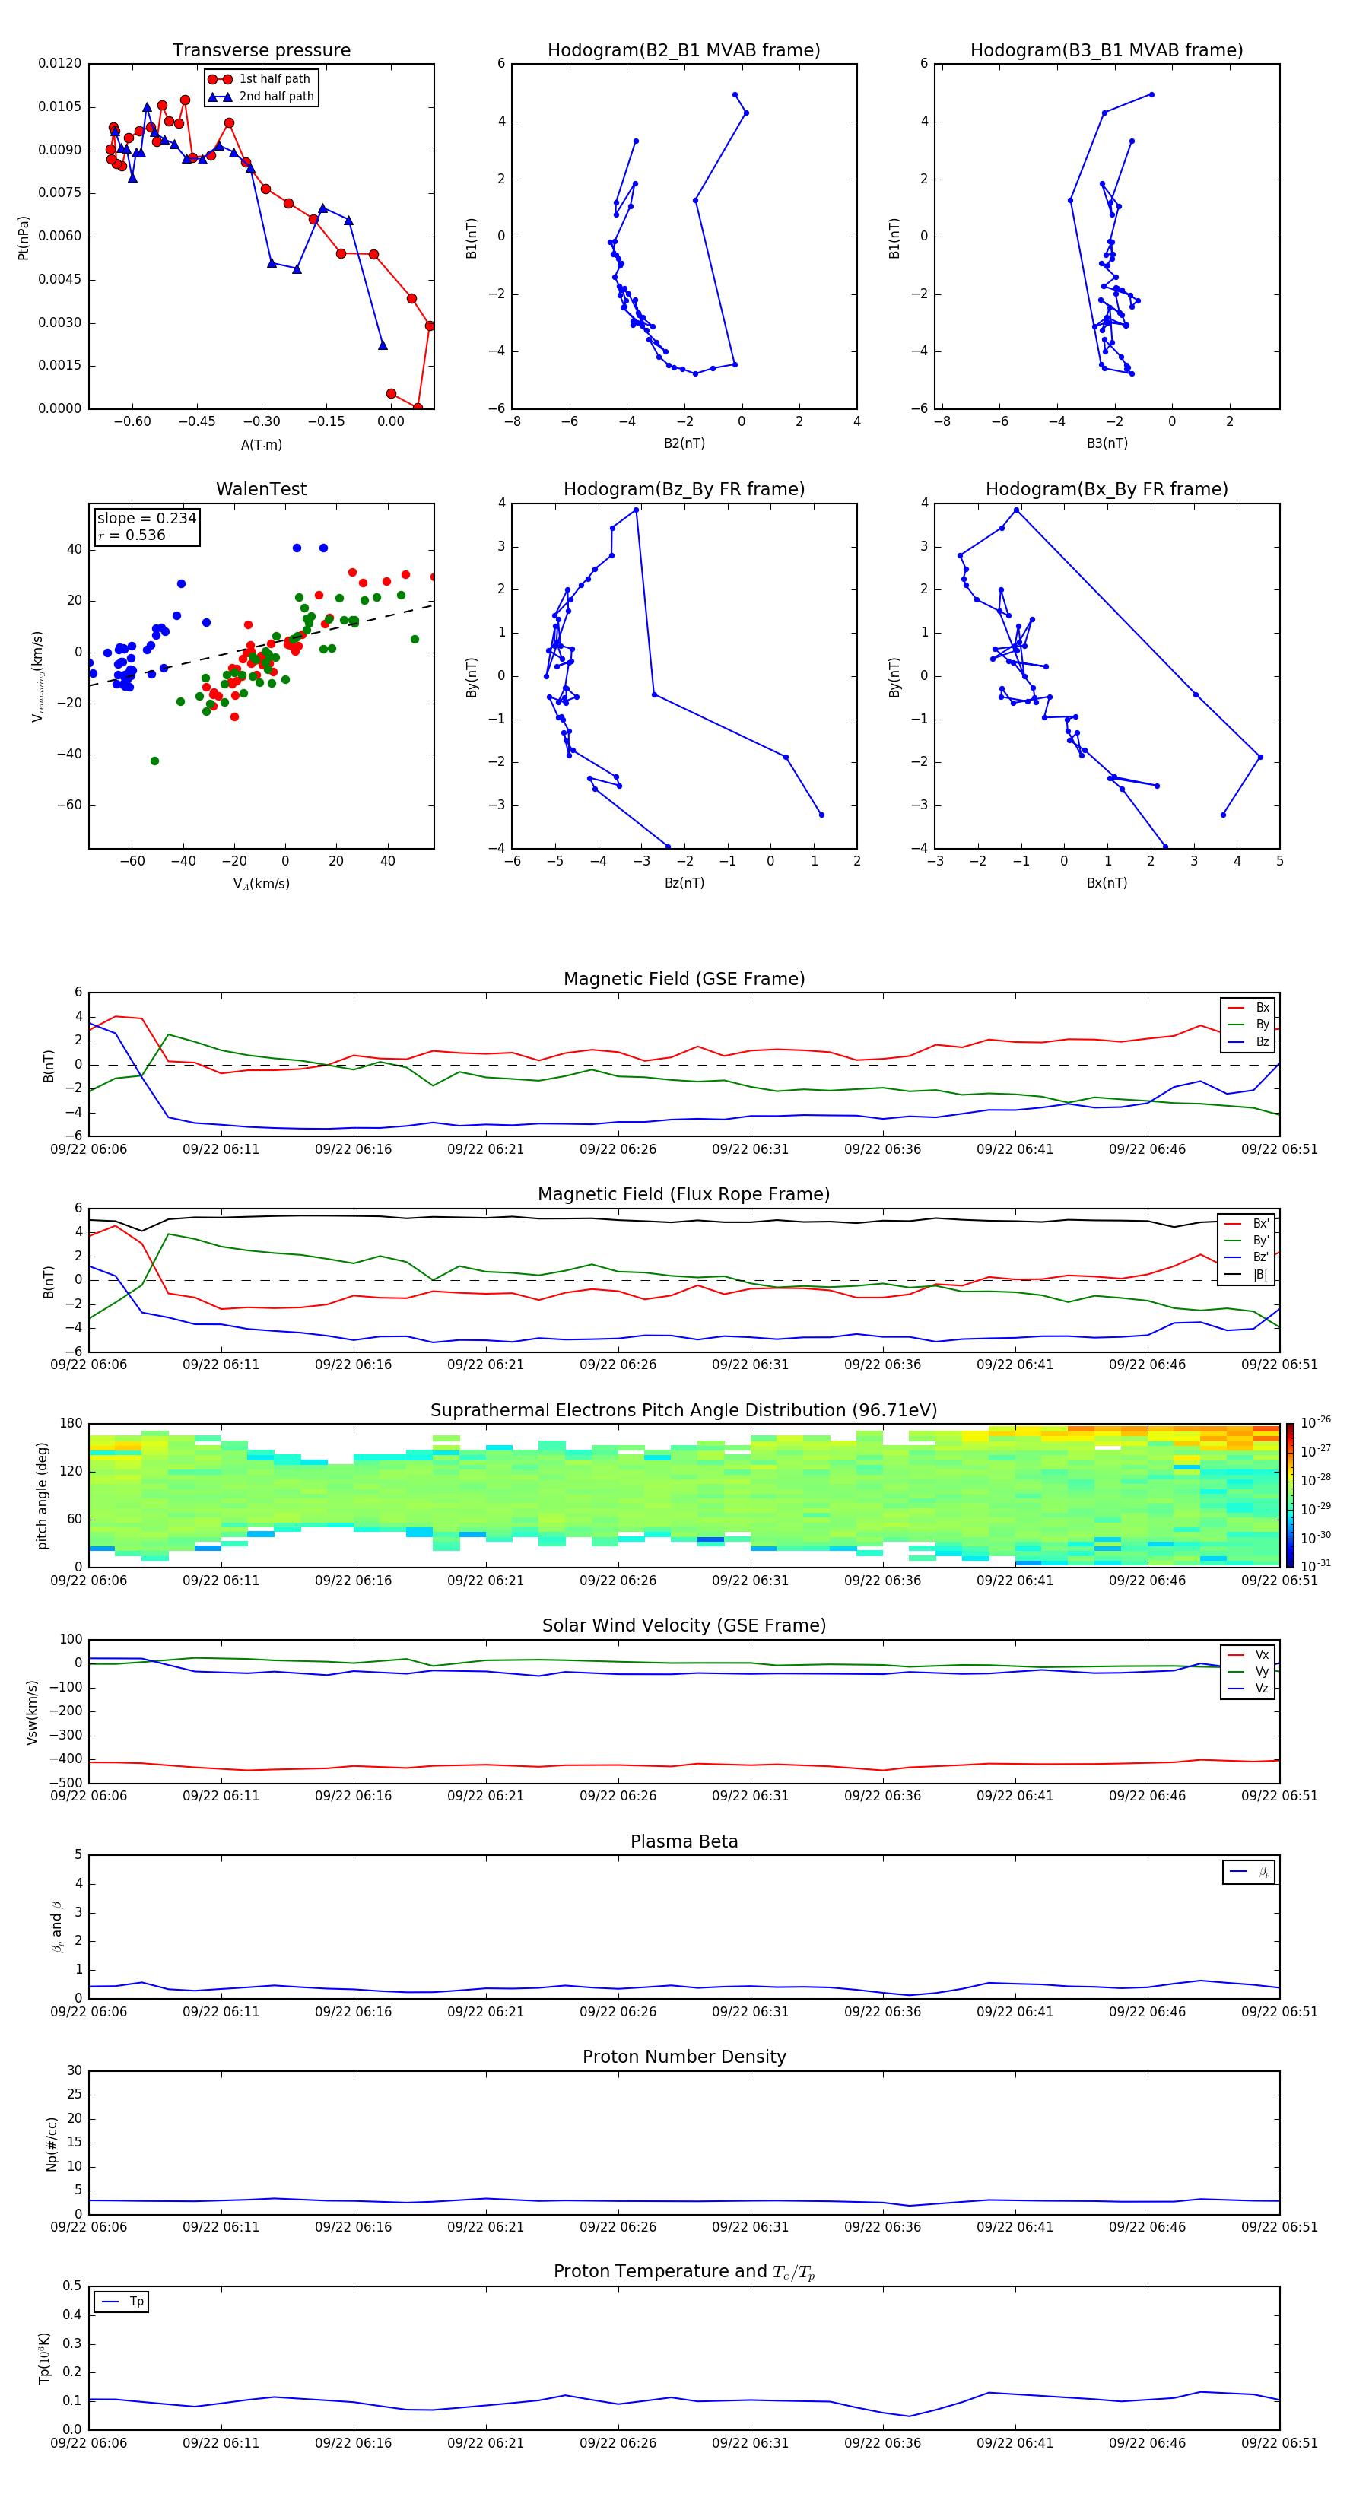The width and height of the screenshot is (1369, 2510).
Task: Click 'Vsw(km/s)' axis label
Action: [32, 1712]
